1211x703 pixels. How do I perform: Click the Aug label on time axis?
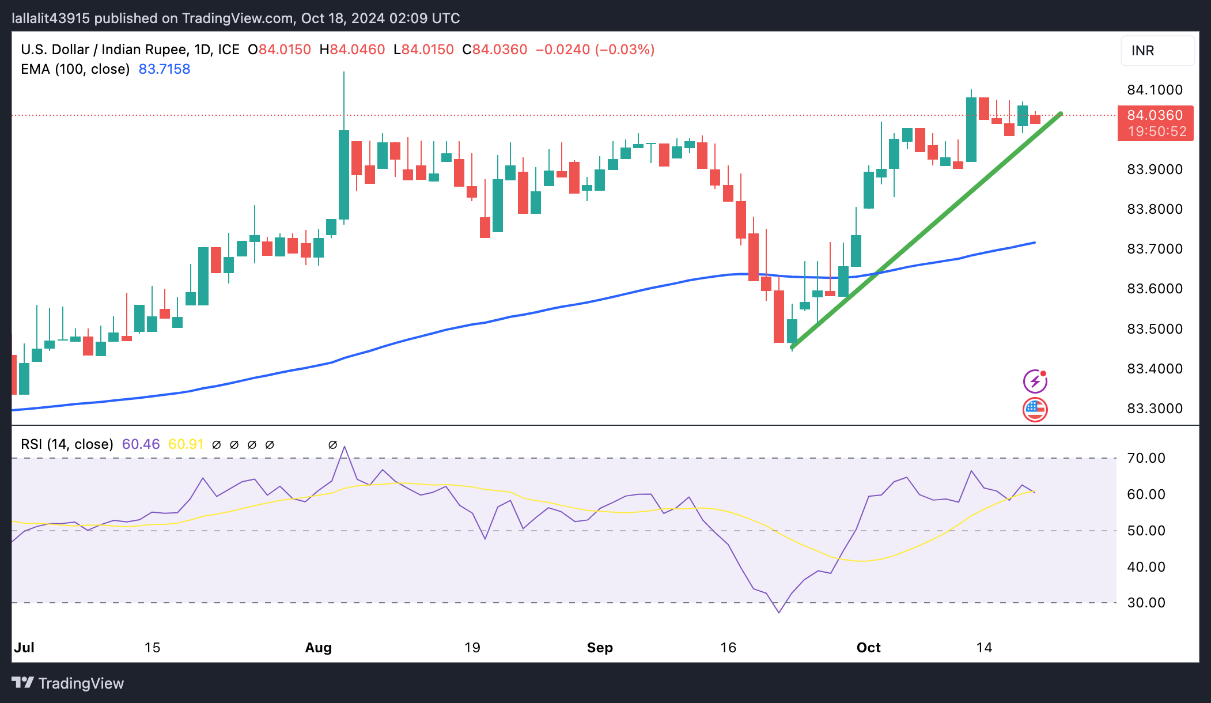(x=318, y=648)
